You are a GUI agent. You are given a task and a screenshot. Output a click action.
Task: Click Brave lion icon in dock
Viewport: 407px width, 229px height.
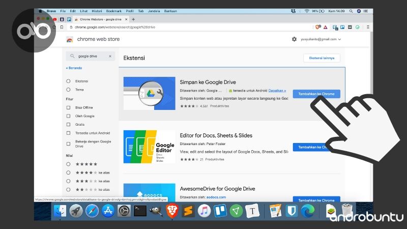coord(172,211)
